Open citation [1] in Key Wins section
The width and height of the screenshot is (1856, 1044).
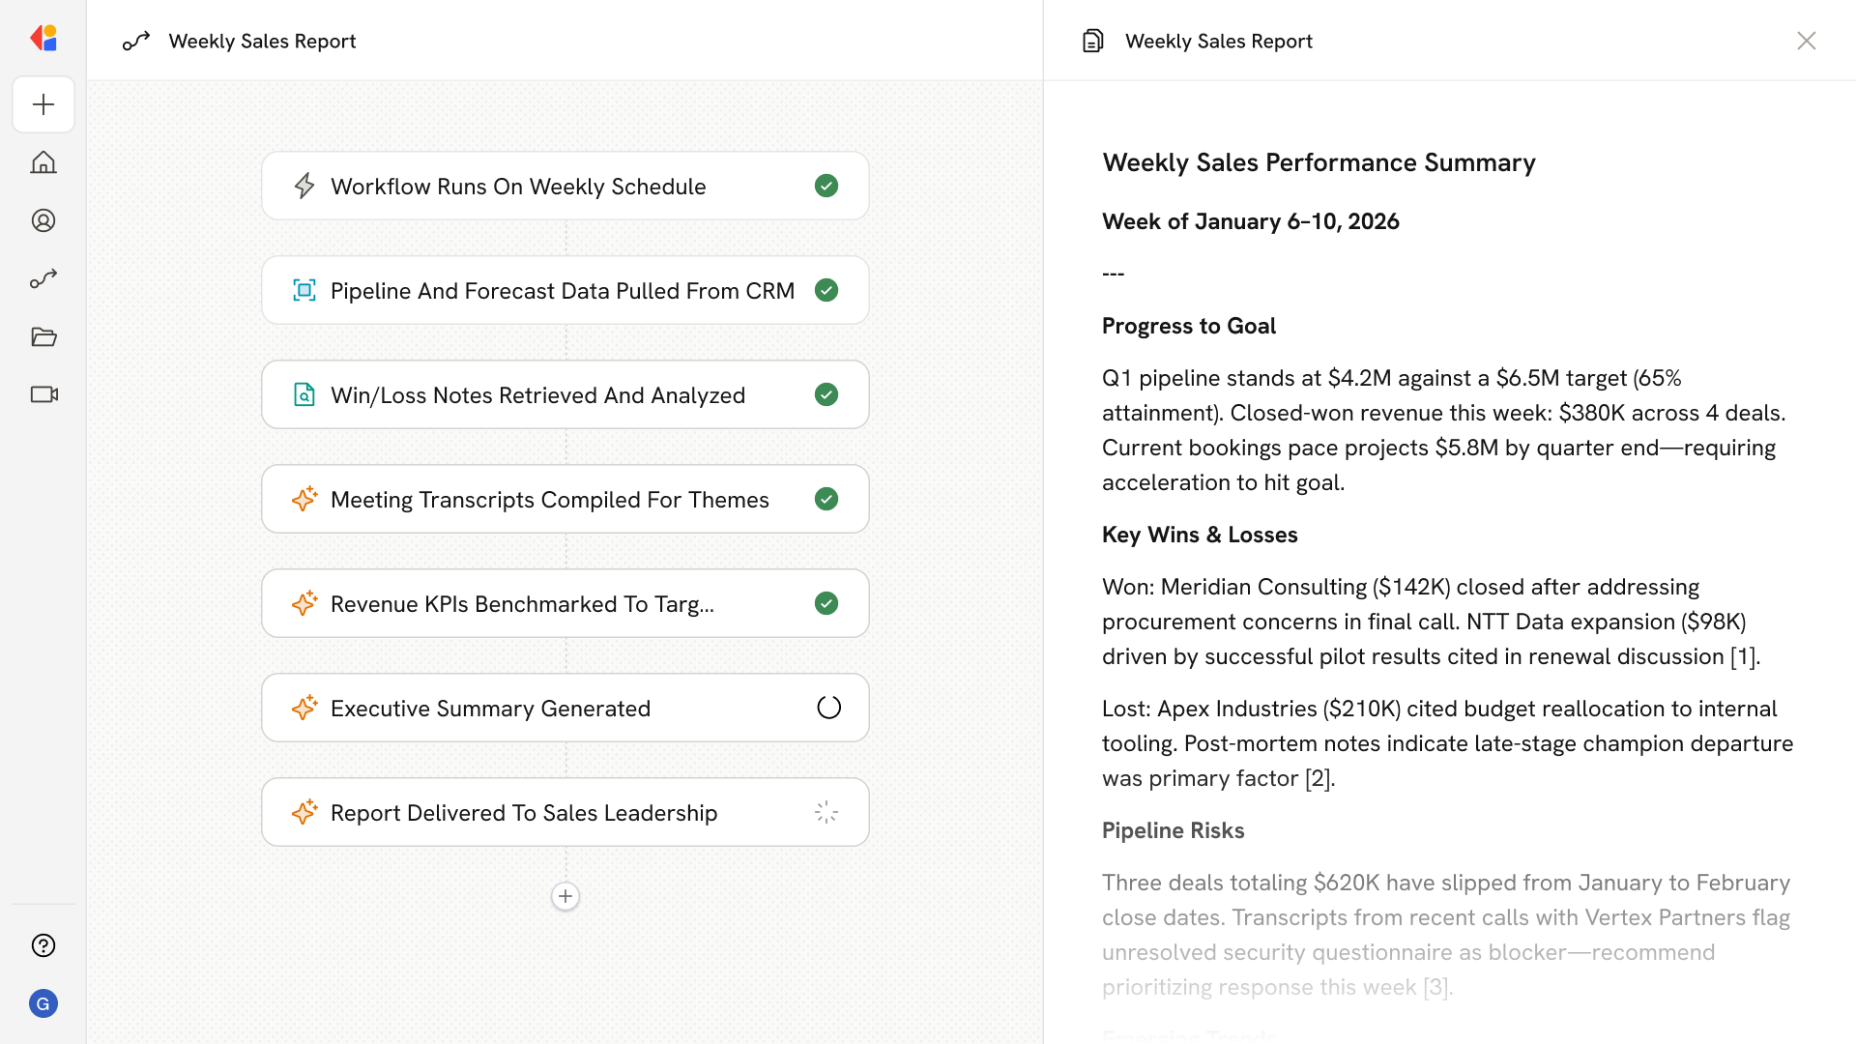coord(1743,655)
